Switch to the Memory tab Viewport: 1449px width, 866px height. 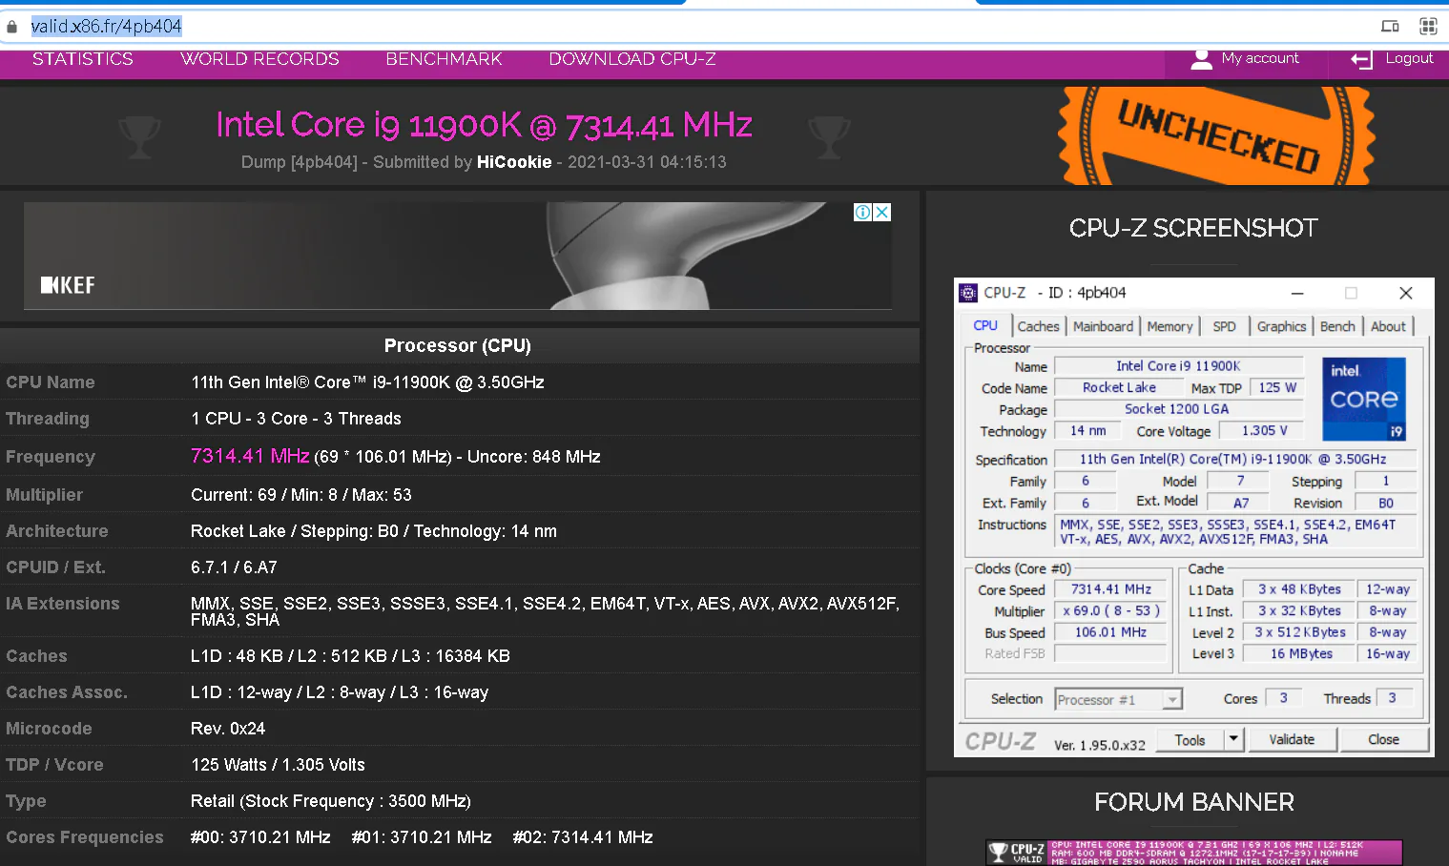pyautogui.click(x=1170, y=326)
